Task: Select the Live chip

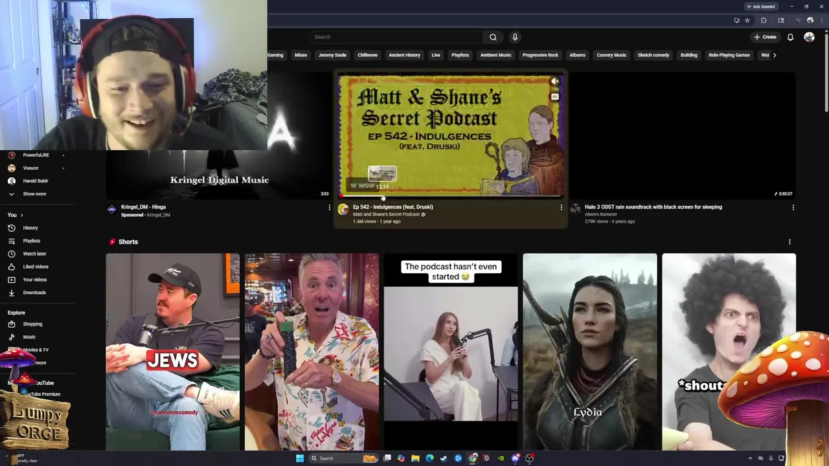Action: 436,55
